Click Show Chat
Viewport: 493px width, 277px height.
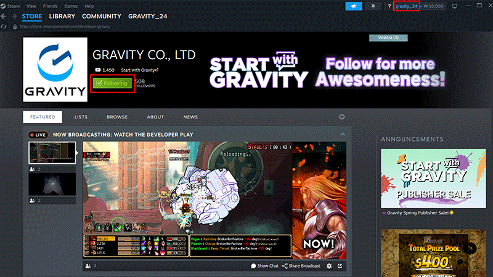[268, 266]
